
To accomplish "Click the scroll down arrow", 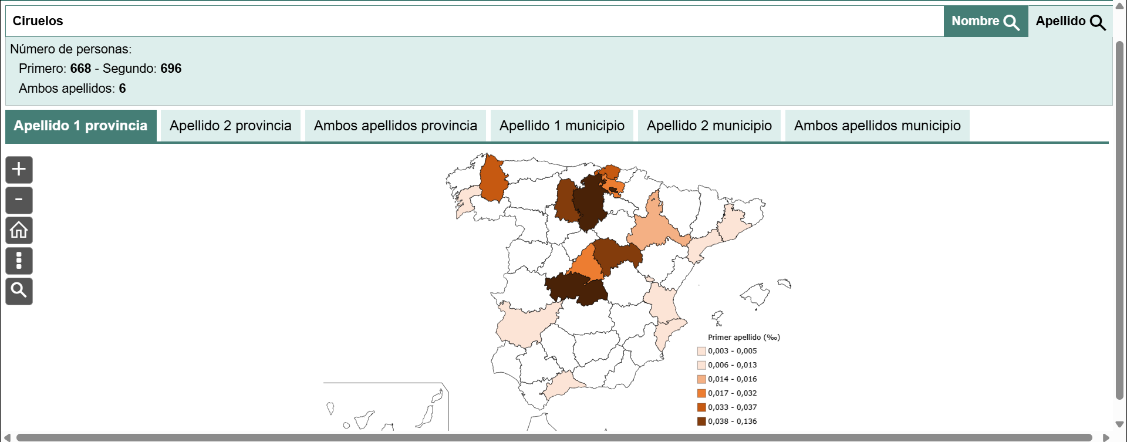I will click(x=1119, y=424).
